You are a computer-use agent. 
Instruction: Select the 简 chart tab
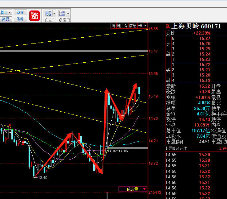[x=113, y=26]
